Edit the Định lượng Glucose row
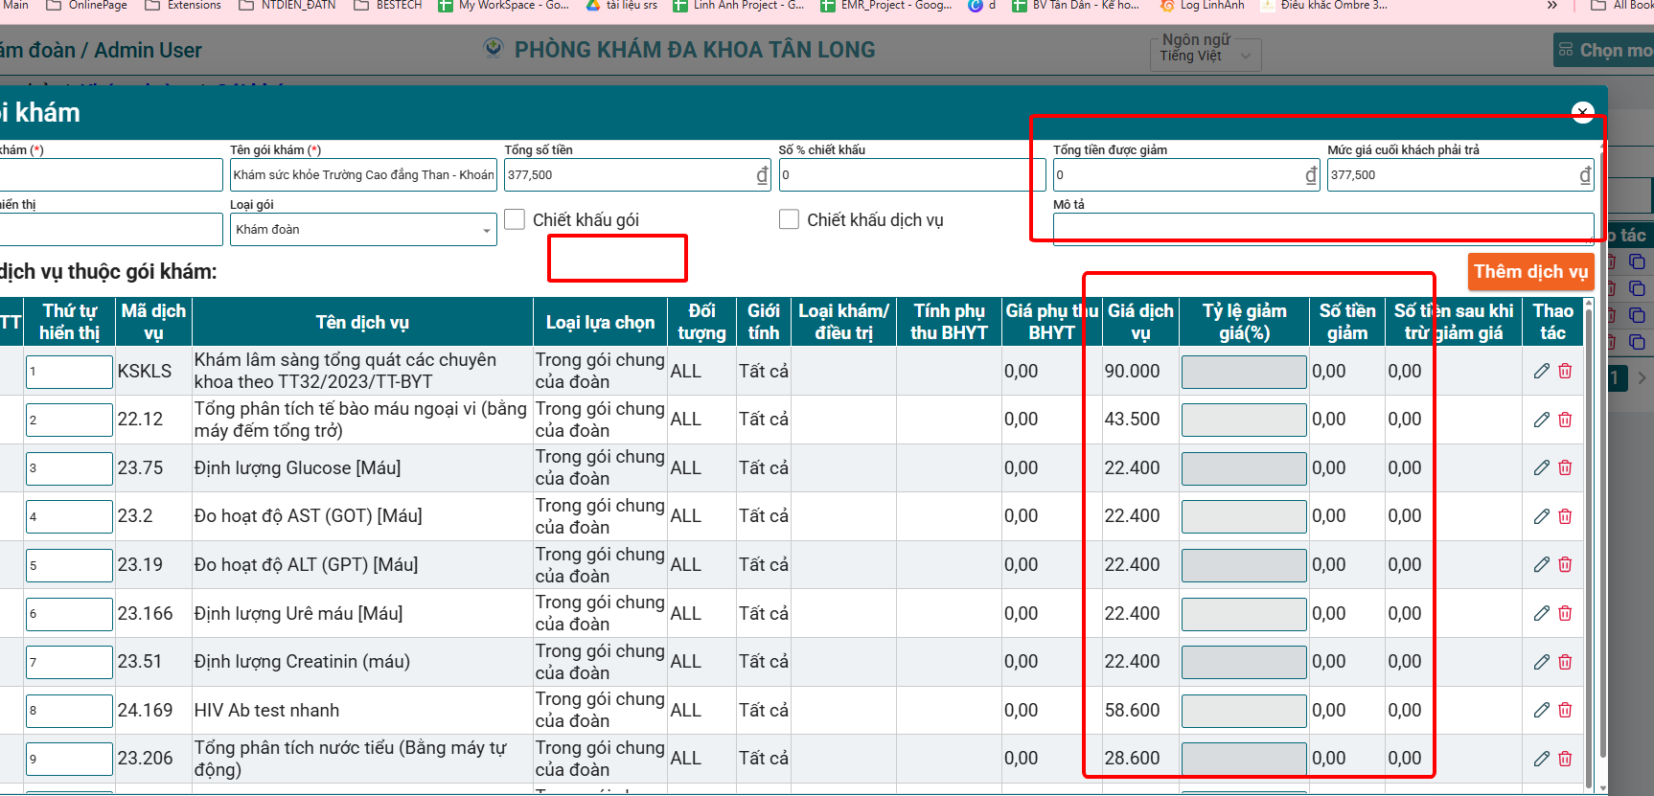Image resolution: width=1654 pixels, height=796 pixels. coord(1541,467)
